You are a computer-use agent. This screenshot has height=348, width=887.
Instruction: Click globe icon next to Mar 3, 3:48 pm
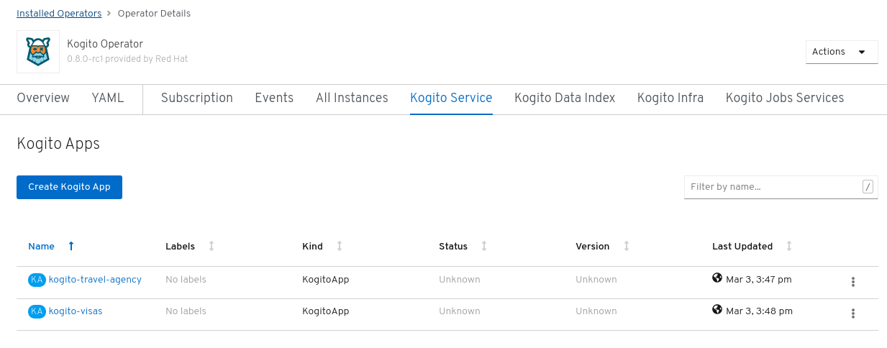pyautogui.click(x=717, y=309)
